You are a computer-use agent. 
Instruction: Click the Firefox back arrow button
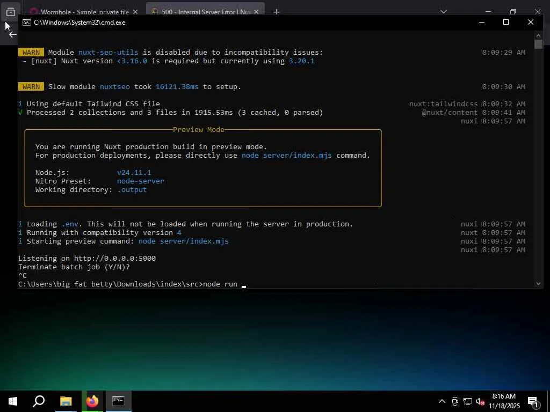point(13,34)
